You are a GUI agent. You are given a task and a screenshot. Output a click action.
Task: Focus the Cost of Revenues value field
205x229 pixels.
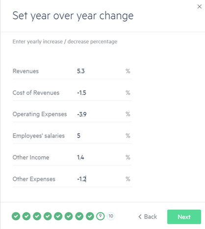pyautogui.click(x=100, y=93)
